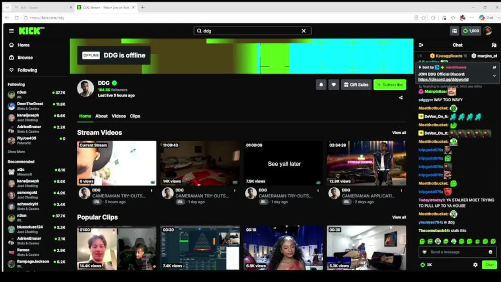Image resolution: width=501 pixels, height=282 pixels.
Task: Switch to the About tab
Action: (x=101, y=116)
